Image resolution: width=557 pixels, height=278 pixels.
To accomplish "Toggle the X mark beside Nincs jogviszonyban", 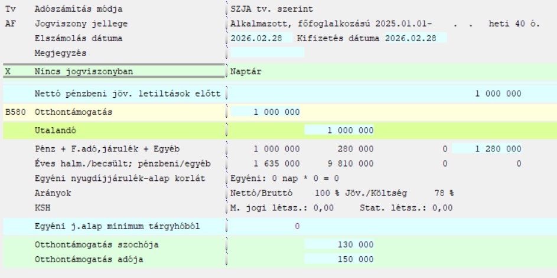I will 8,72.
